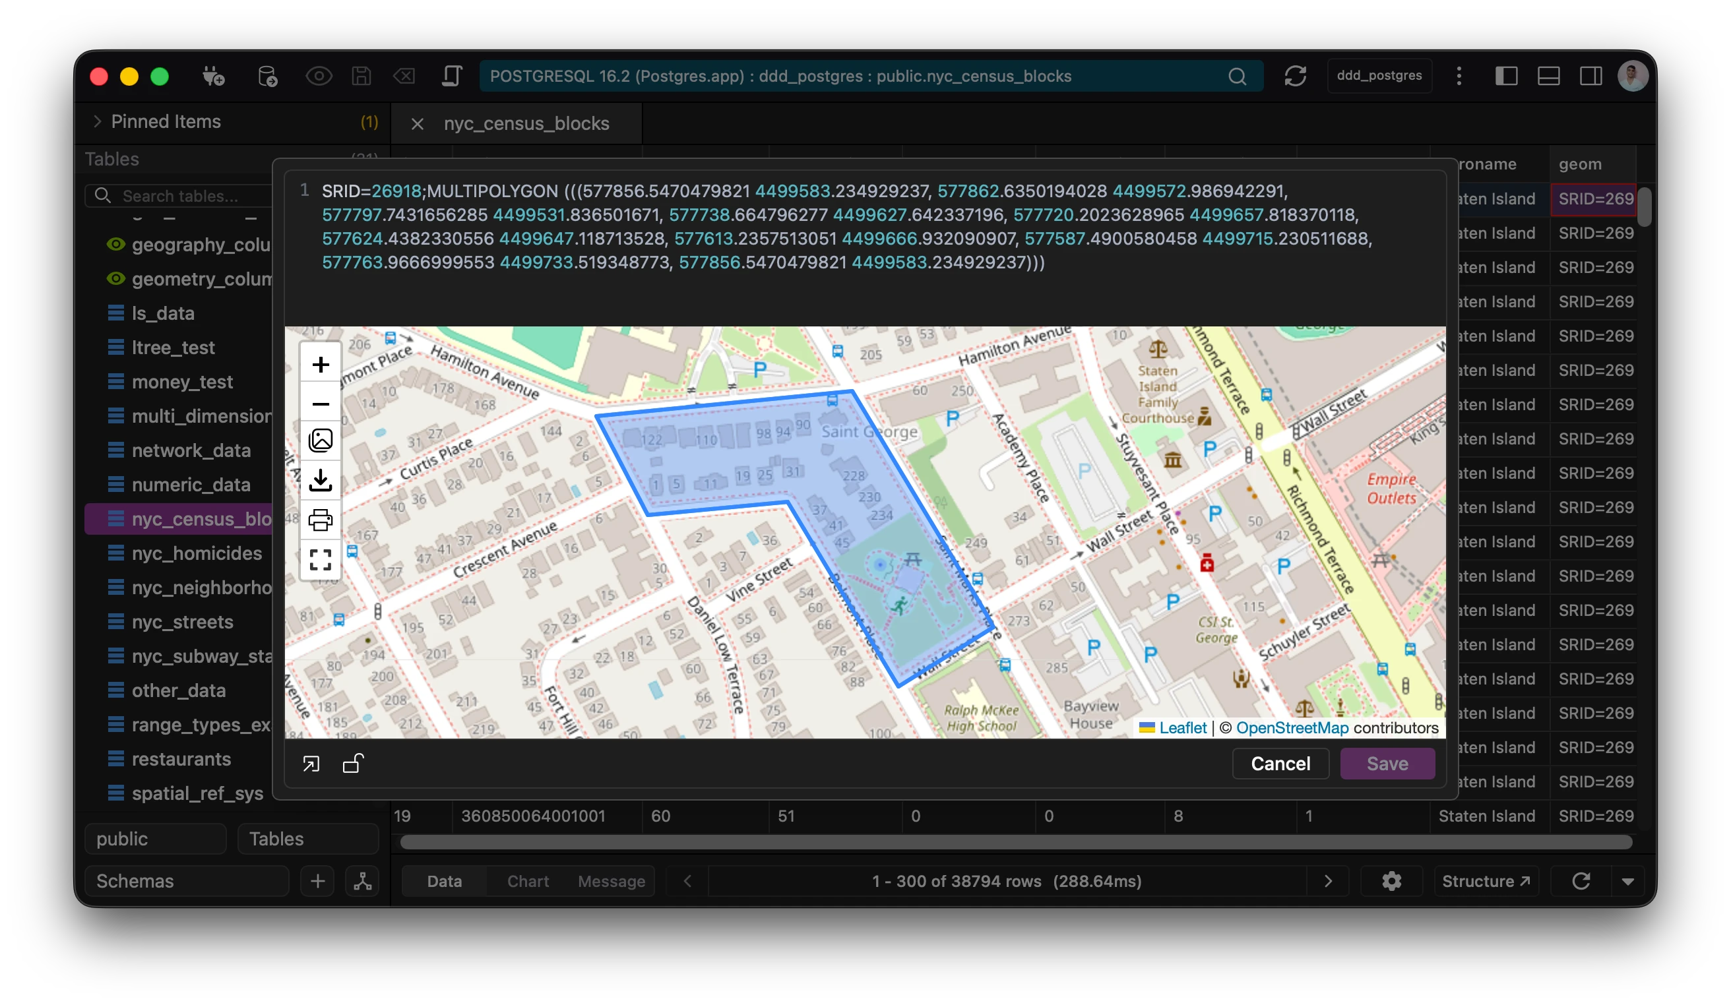The height and width of the screenshot is (1005, 1731).
Task: Click the map image export icon
Action: point(320,440)
